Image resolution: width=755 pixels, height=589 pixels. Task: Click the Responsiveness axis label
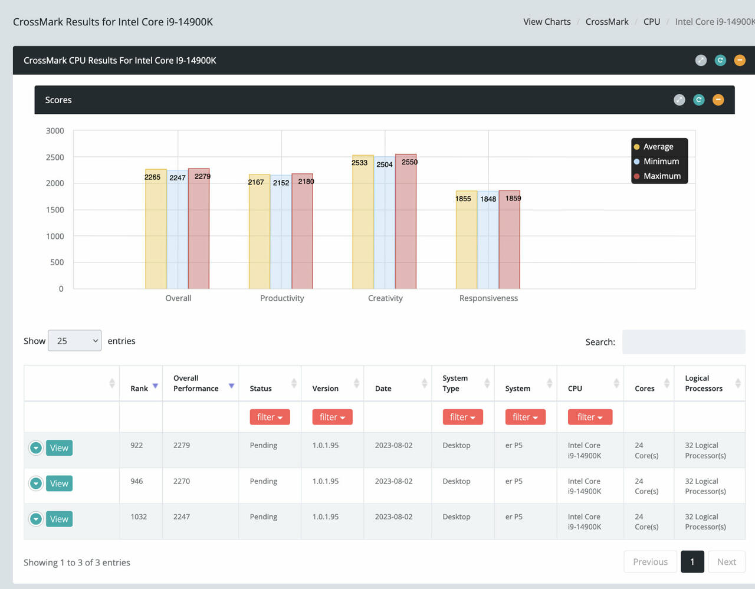point(488,298)
